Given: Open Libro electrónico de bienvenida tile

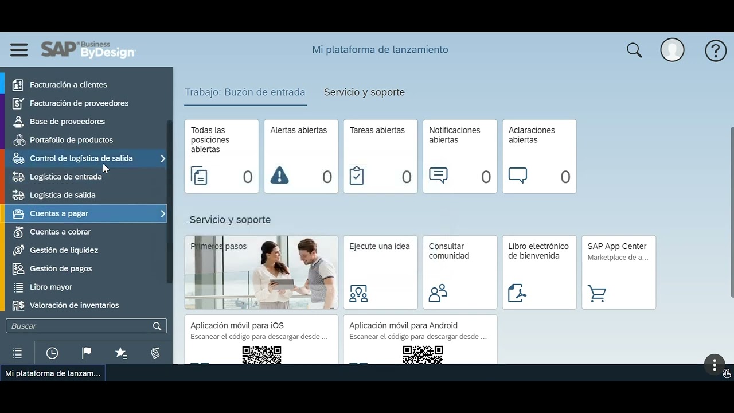Looking at the screenshot, I should tap(540, 272).
